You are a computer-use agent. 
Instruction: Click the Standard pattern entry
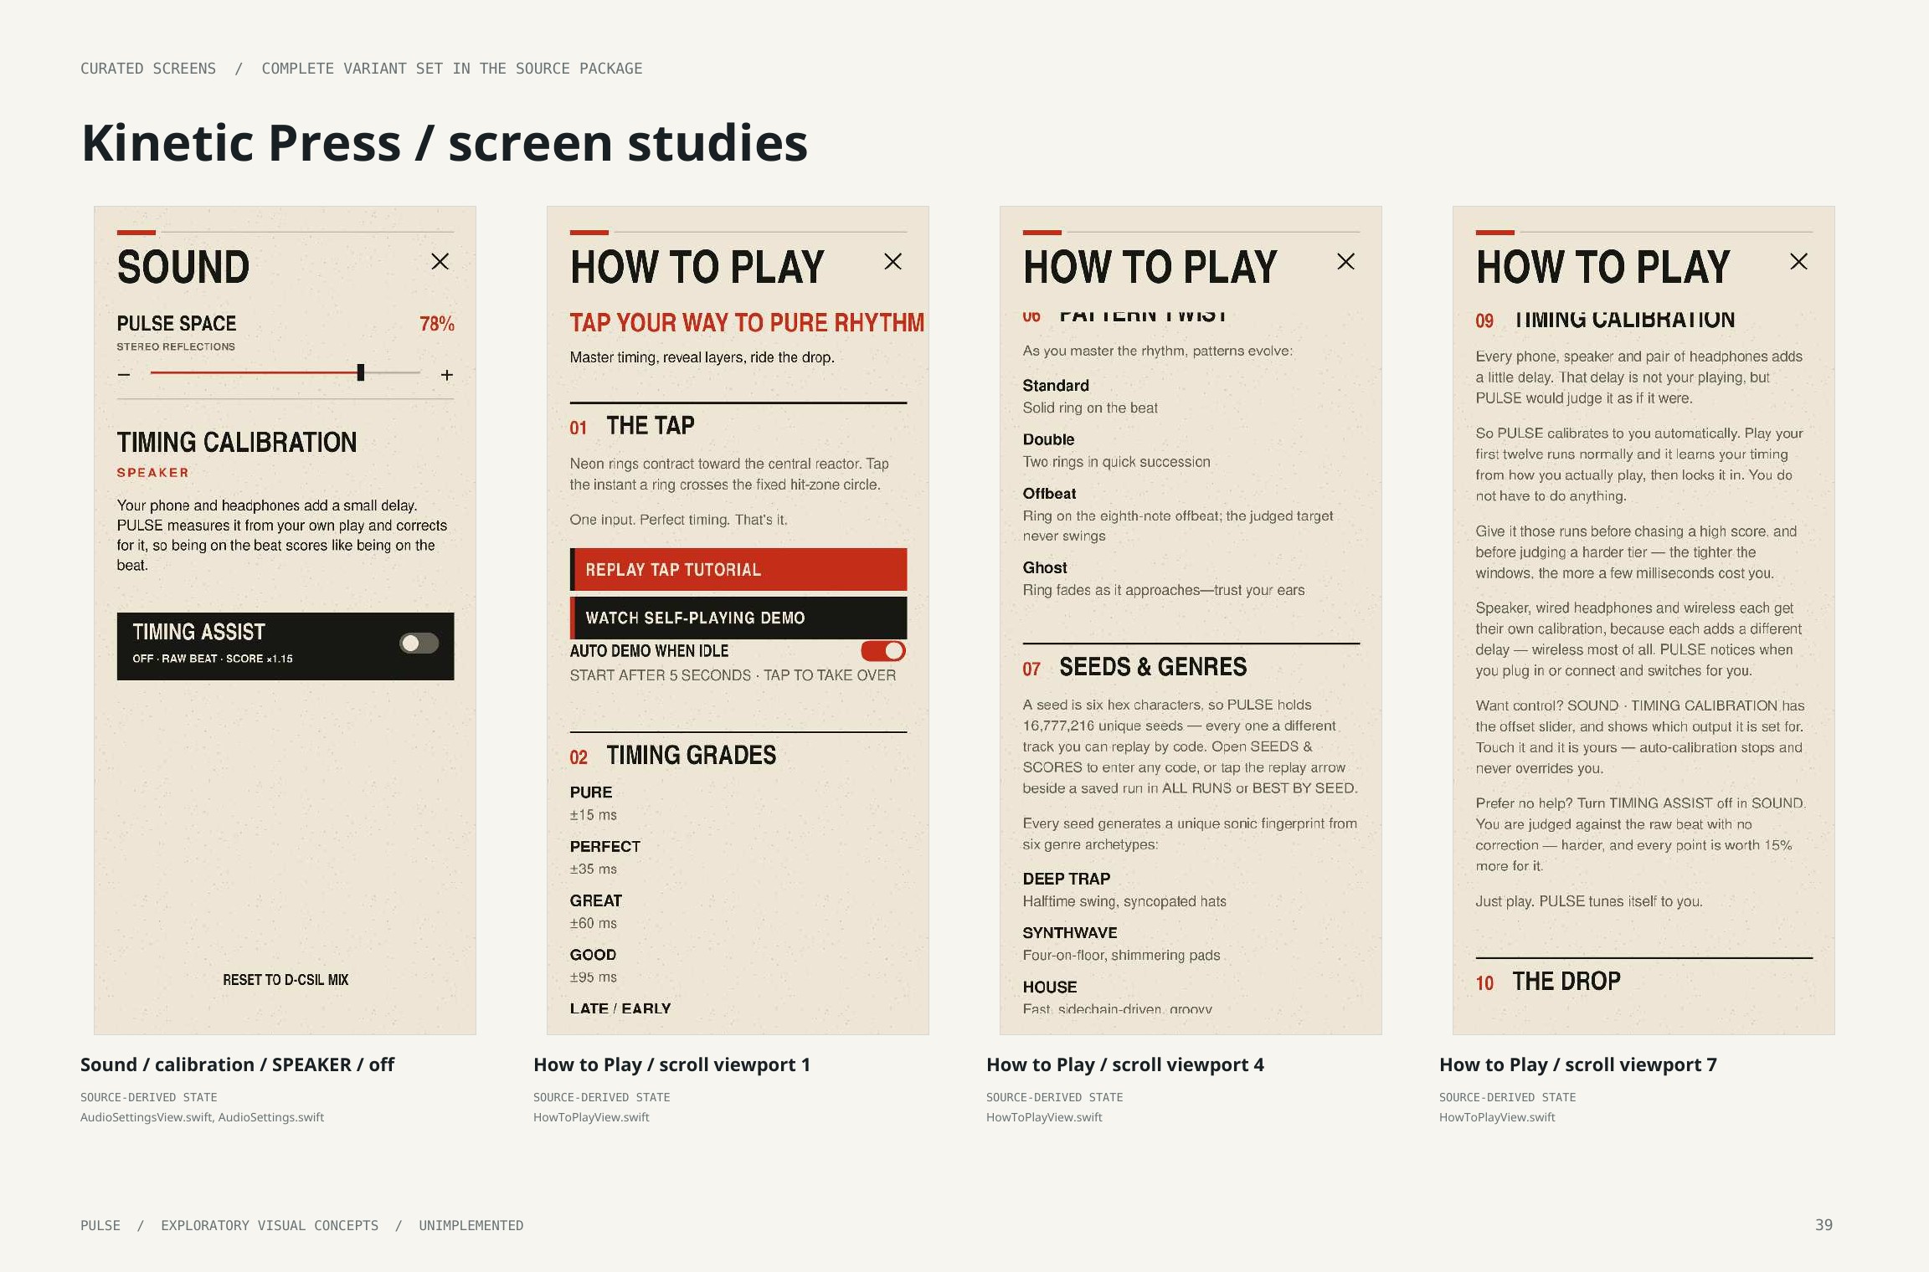click(x=1090, y=397)
